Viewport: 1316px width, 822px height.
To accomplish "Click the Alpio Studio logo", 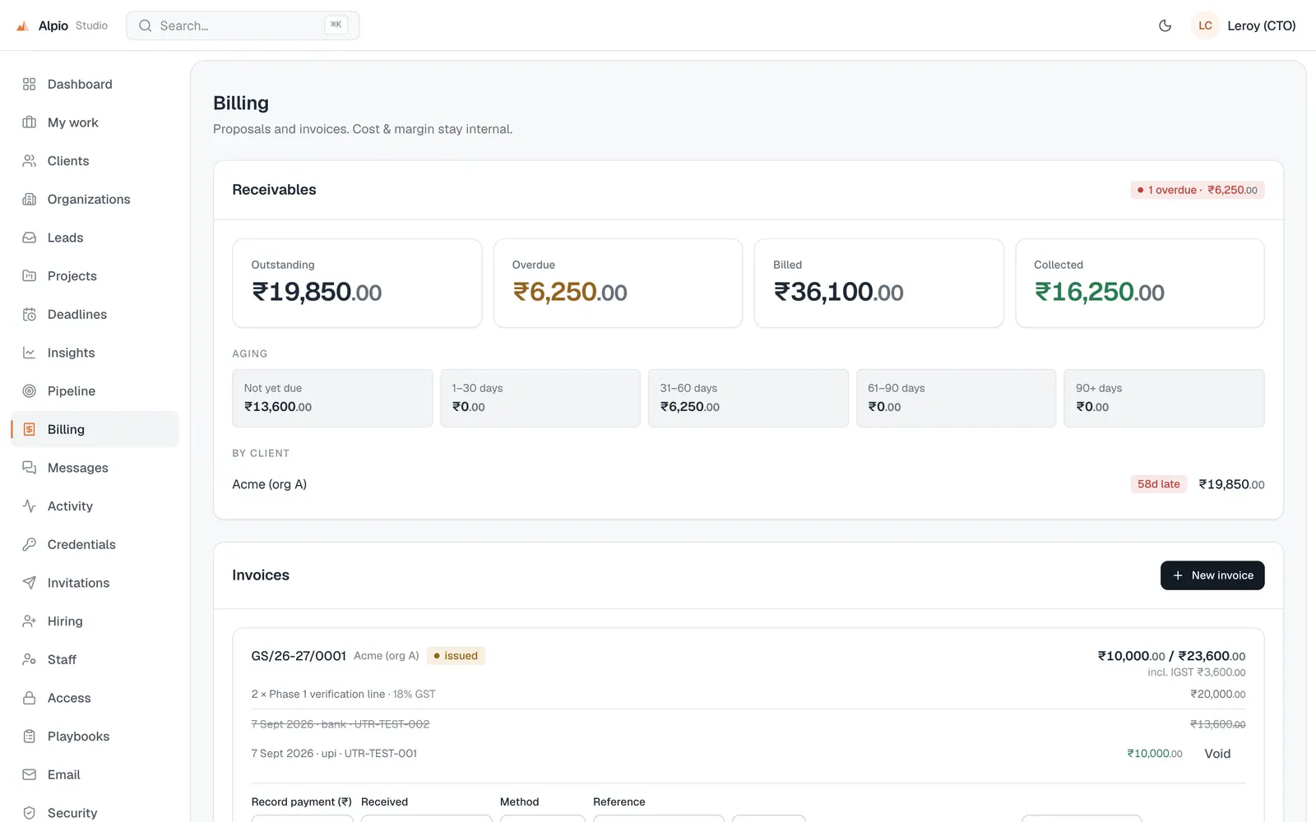I will click(x=62, y=25).
